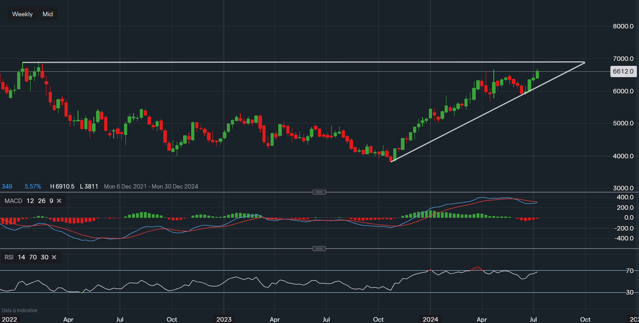Edit the MACD slow period value 26
The width and height of the screenshot is (639, 323).
click(41, 201)
